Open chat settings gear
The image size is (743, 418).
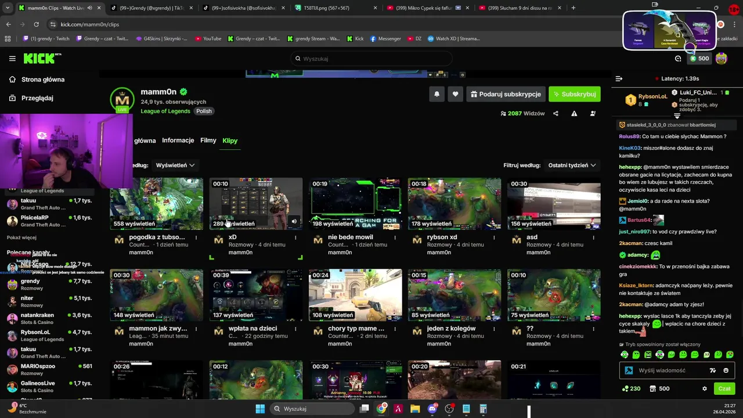tap(705, 389)
